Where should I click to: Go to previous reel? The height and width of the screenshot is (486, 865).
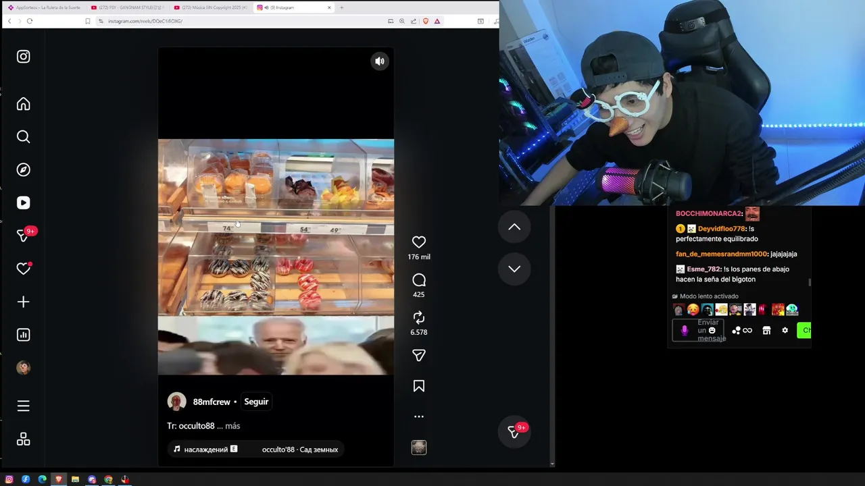(x=514, y=227)
